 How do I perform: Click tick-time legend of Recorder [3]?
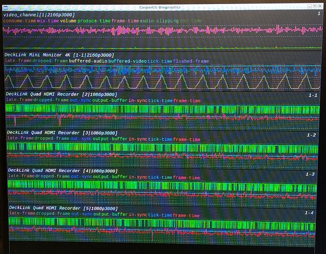(x=160, y=139)
